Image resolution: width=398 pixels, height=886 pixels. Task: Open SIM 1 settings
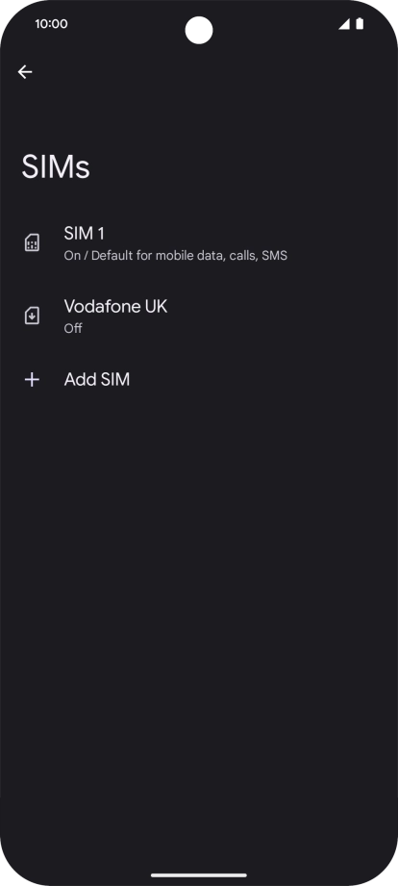(x=199, y=243)
